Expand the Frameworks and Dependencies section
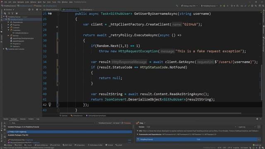The width and height of the screenshot is (265, 149). pyautogui.click(x=137, y=135)
